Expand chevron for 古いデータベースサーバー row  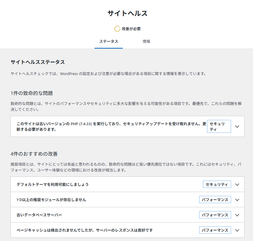pos(237,215)
